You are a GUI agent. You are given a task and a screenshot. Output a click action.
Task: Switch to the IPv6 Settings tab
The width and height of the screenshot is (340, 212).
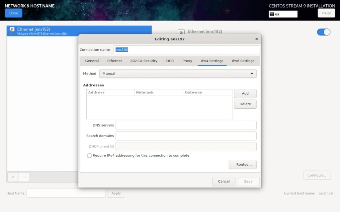pos(243,61)
